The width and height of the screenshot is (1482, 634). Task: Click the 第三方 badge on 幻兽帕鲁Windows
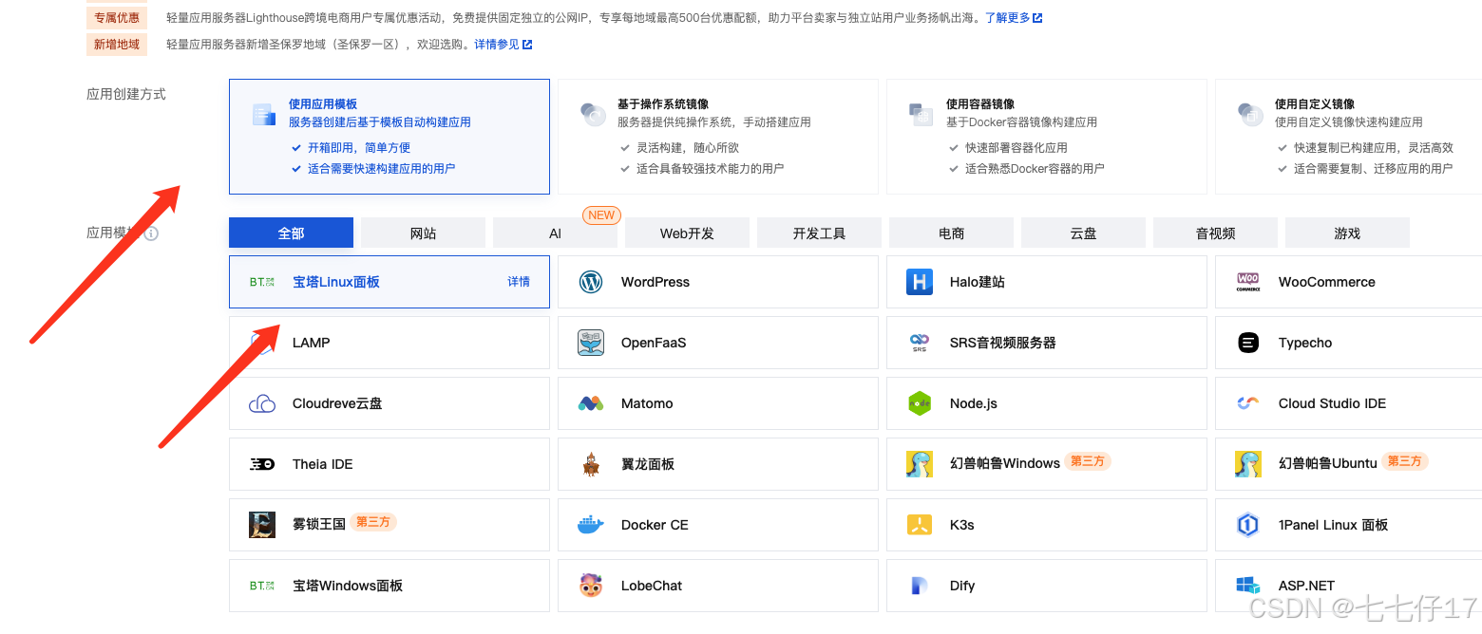tap(1088, 461)
